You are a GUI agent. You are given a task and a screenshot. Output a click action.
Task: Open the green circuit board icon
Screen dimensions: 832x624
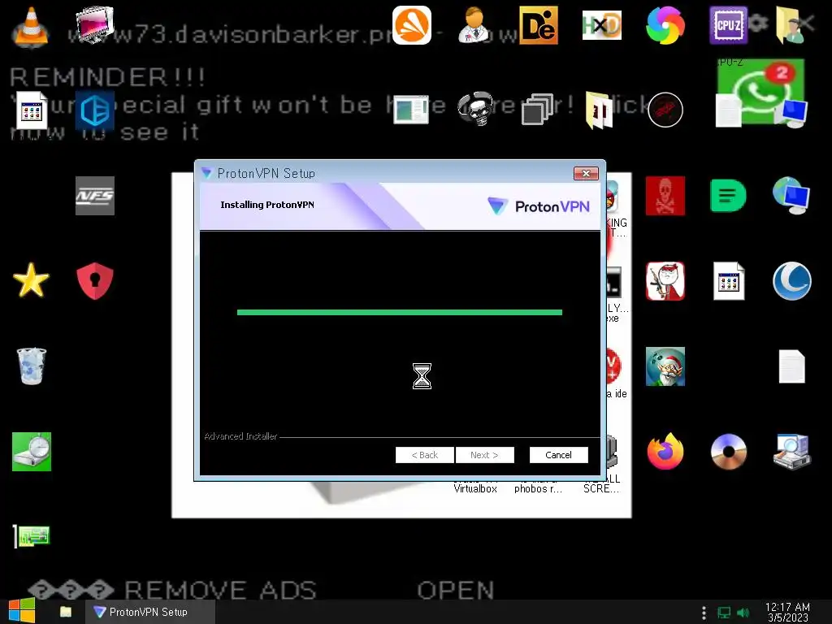click(x=32, y=536)
